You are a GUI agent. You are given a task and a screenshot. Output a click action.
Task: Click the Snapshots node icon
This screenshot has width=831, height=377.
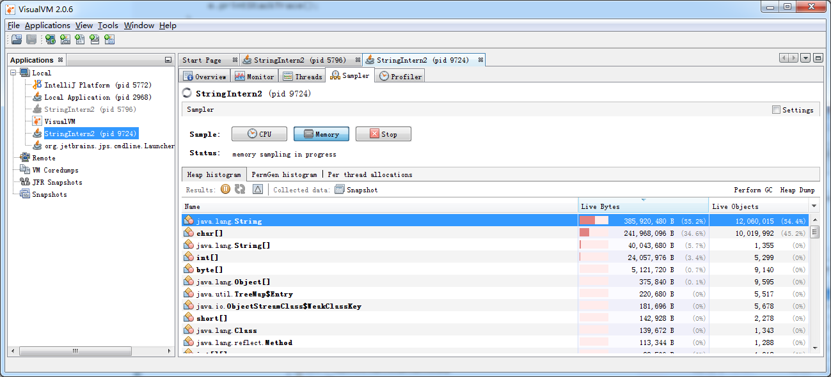click(x=25, y=194)
